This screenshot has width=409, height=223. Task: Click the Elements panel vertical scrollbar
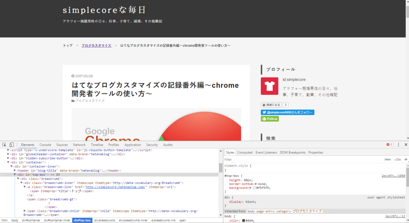click(220, 168)
